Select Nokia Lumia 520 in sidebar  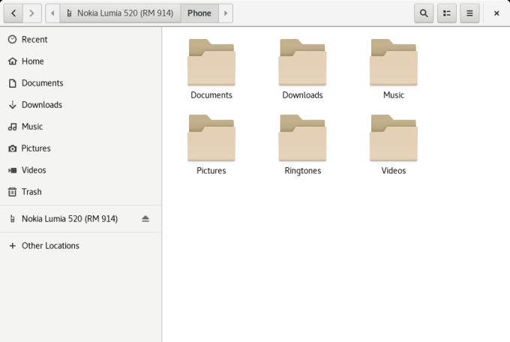point(69,219)
